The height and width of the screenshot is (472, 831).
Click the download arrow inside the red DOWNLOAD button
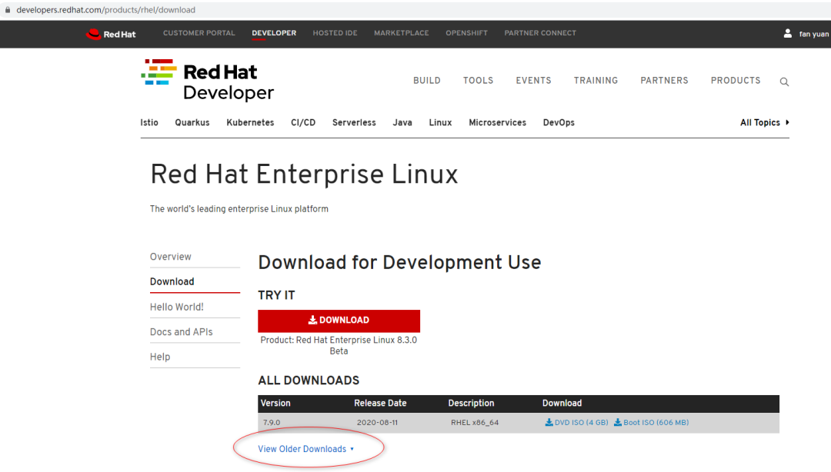pos(312,320)
